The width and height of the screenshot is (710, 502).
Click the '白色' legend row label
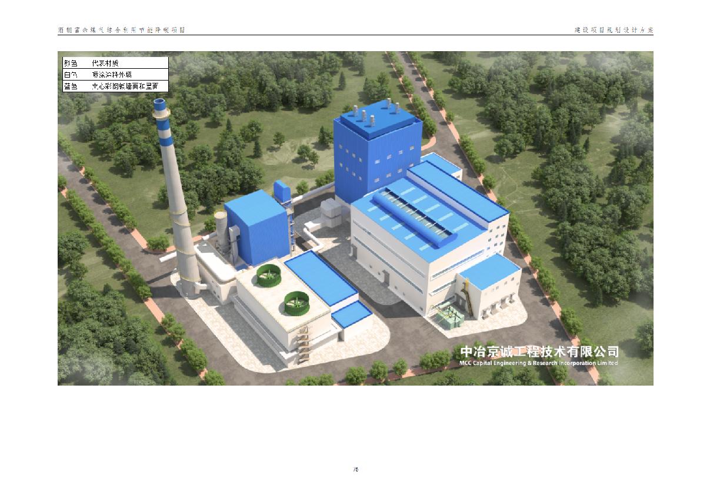coord(71,75)
